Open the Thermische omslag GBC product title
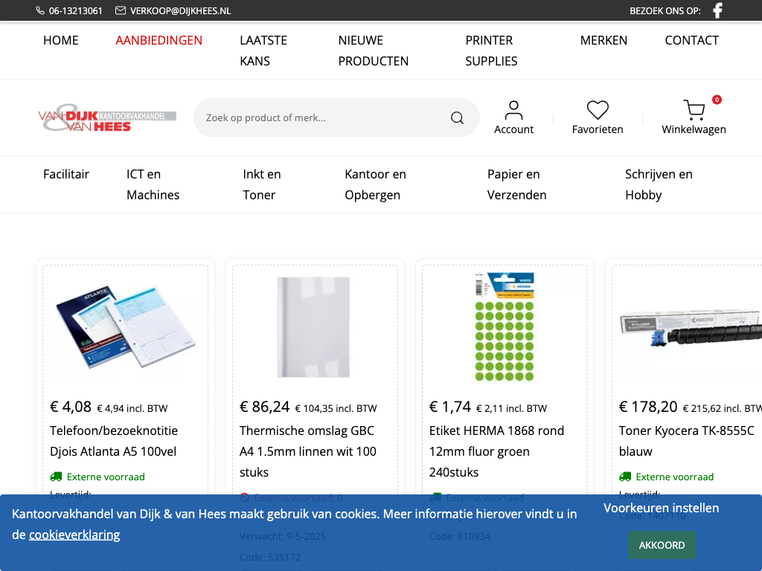The image size is (762, 571). tap(307, 451)
